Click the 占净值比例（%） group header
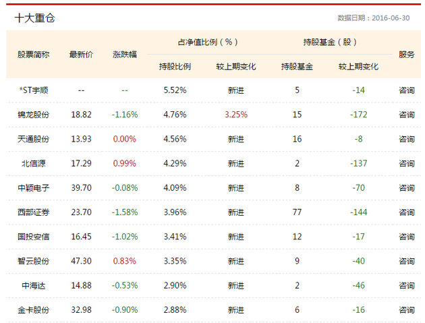Screen dimensions: 425x323 coord(208,42)
